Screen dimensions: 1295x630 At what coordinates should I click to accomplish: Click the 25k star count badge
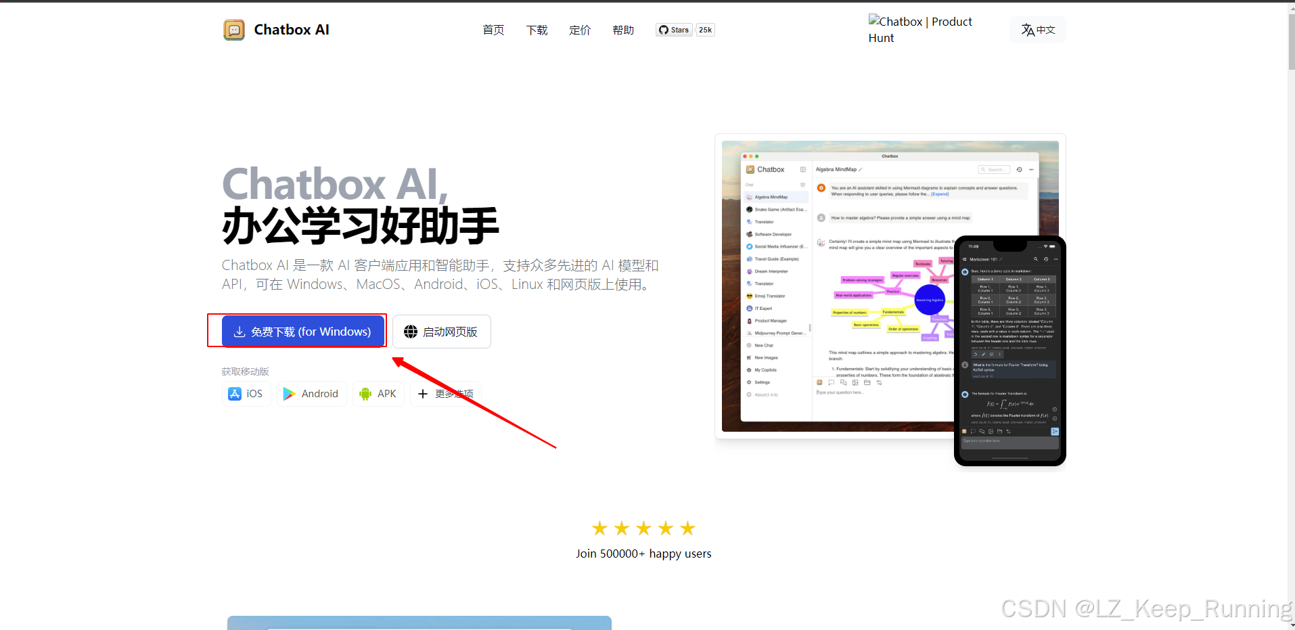coord(706,30)
